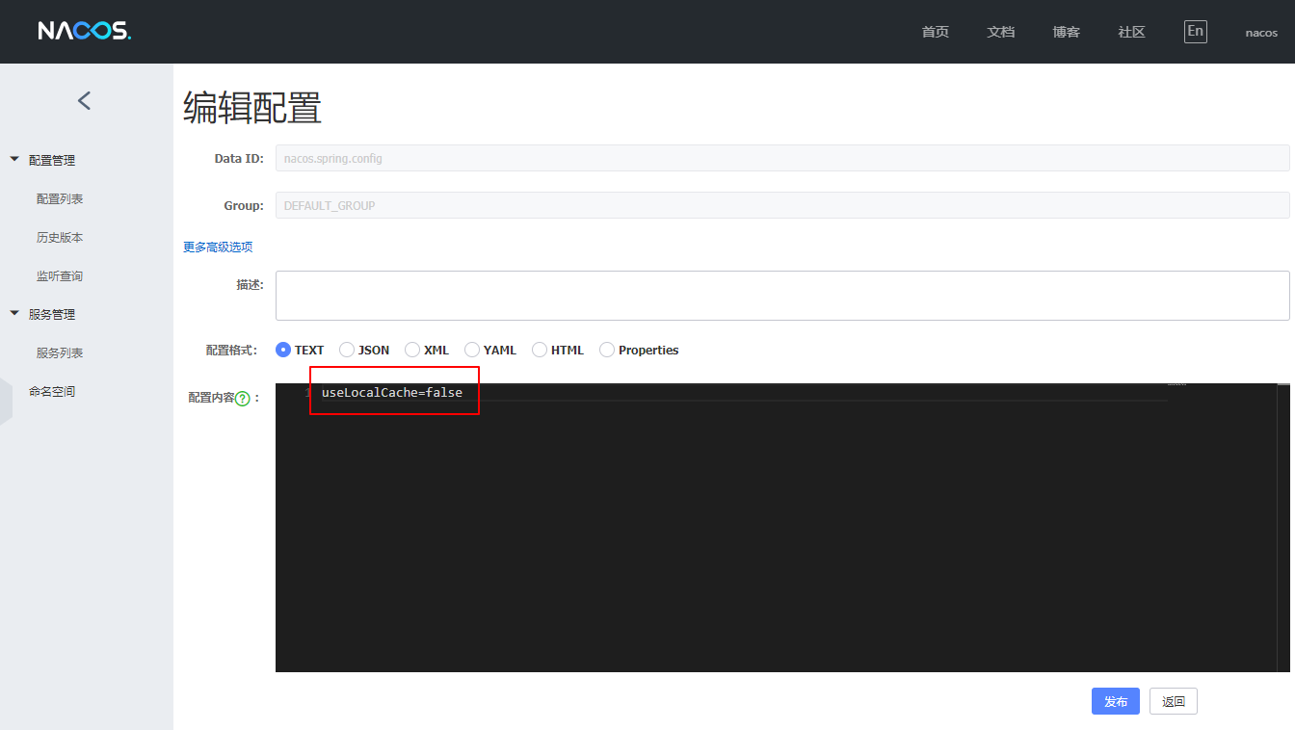Image resolution: width=1295 pixels, height=730 pixels.
Task: Select the HTML format radio button
Action: (540, 350)
